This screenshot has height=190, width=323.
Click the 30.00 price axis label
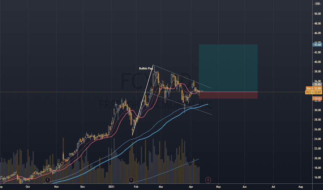(x=317, y=110)
